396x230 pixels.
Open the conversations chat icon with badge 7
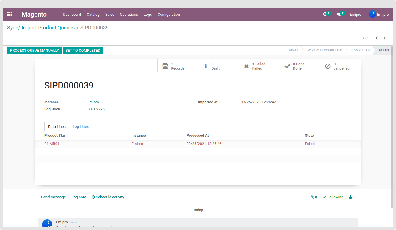tap(339, 14)
